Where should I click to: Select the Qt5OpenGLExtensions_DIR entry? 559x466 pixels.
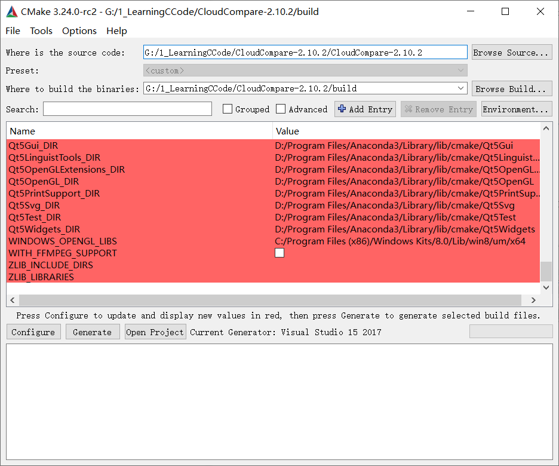(67, 169)
